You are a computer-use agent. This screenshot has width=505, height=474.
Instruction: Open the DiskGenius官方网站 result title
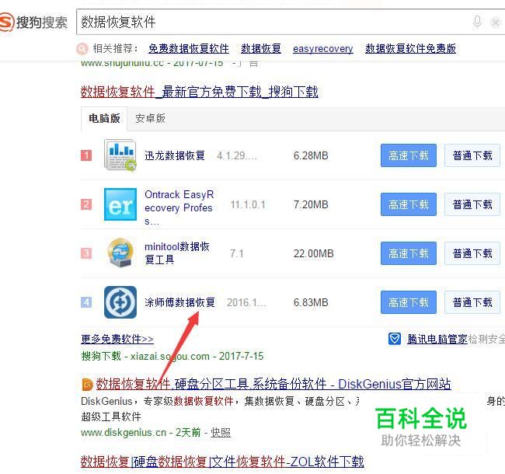pyautogui.click(x=273, y=384)
